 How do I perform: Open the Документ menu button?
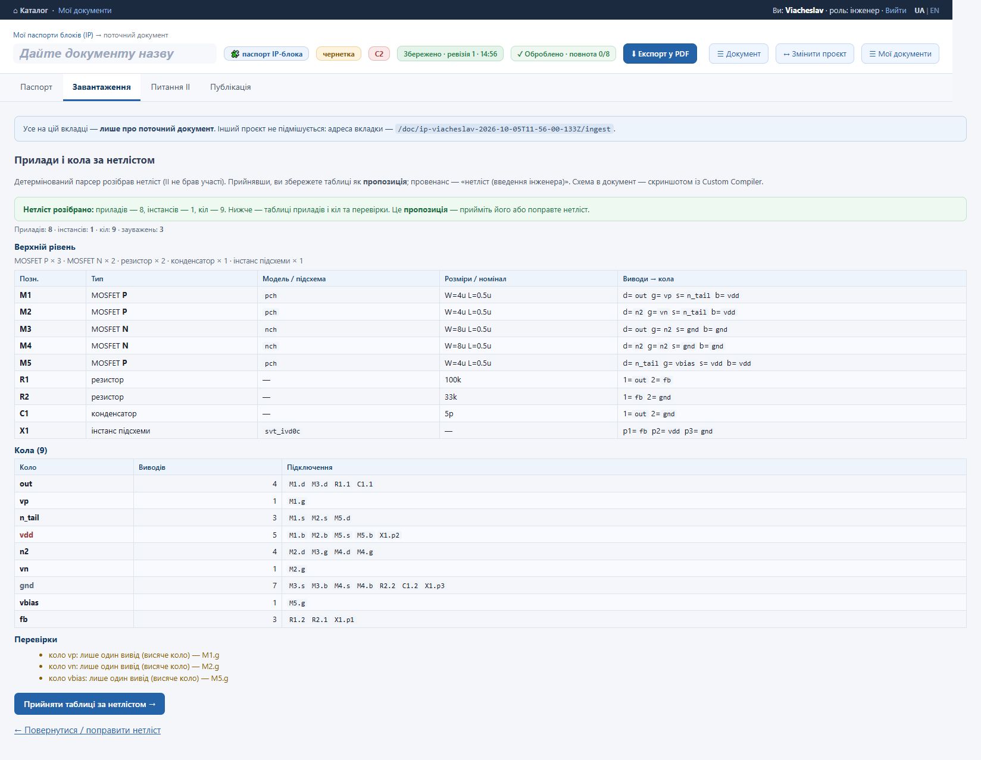[x=739, y=54]
